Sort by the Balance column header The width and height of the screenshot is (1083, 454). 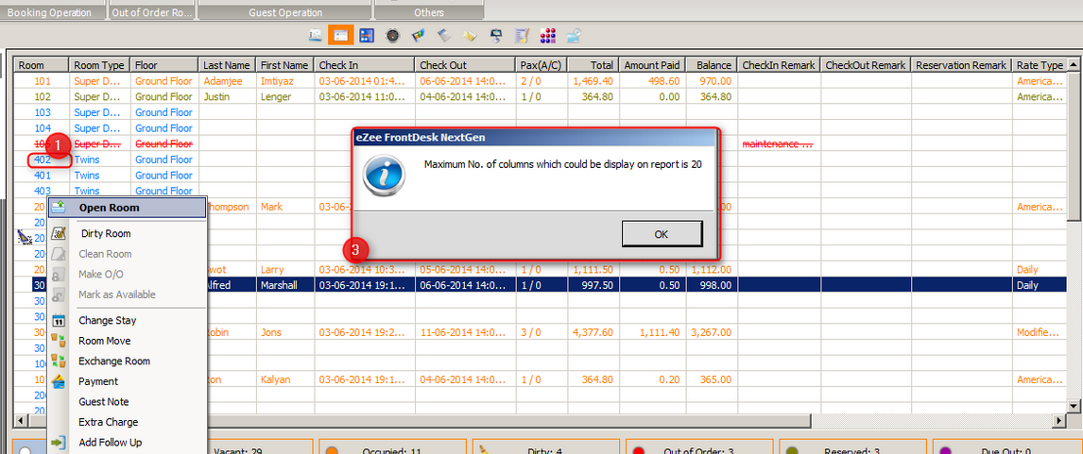pyautogui.click(x=712, y=65)
